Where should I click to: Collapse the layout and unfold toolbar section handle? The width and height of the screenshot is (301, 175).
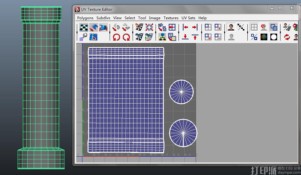coord(156,32)
